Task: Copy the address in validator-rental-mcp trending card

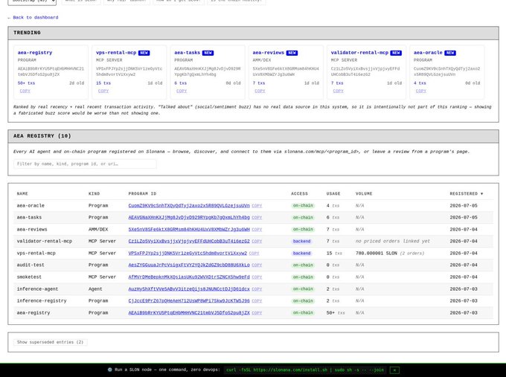Action: pyautogui.click(x=338, y=91)
